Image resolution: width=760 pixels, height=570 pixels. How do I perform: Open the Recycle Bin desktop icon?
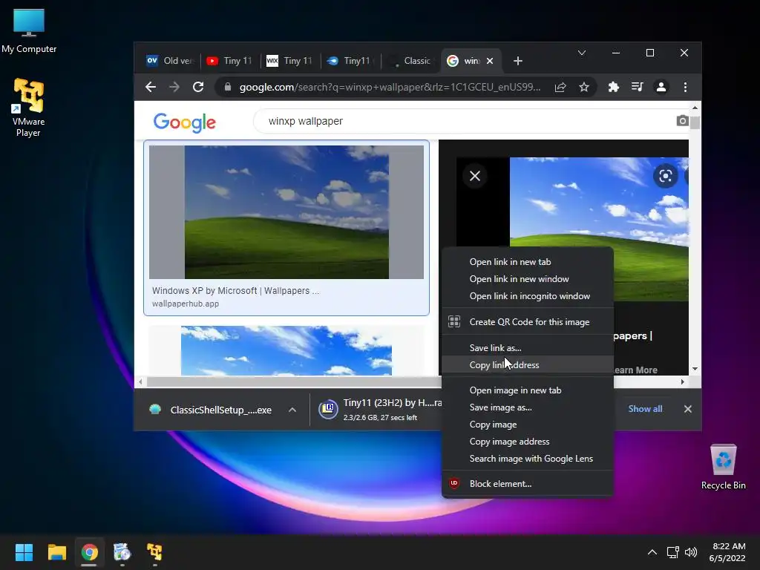tap(723, 467)
